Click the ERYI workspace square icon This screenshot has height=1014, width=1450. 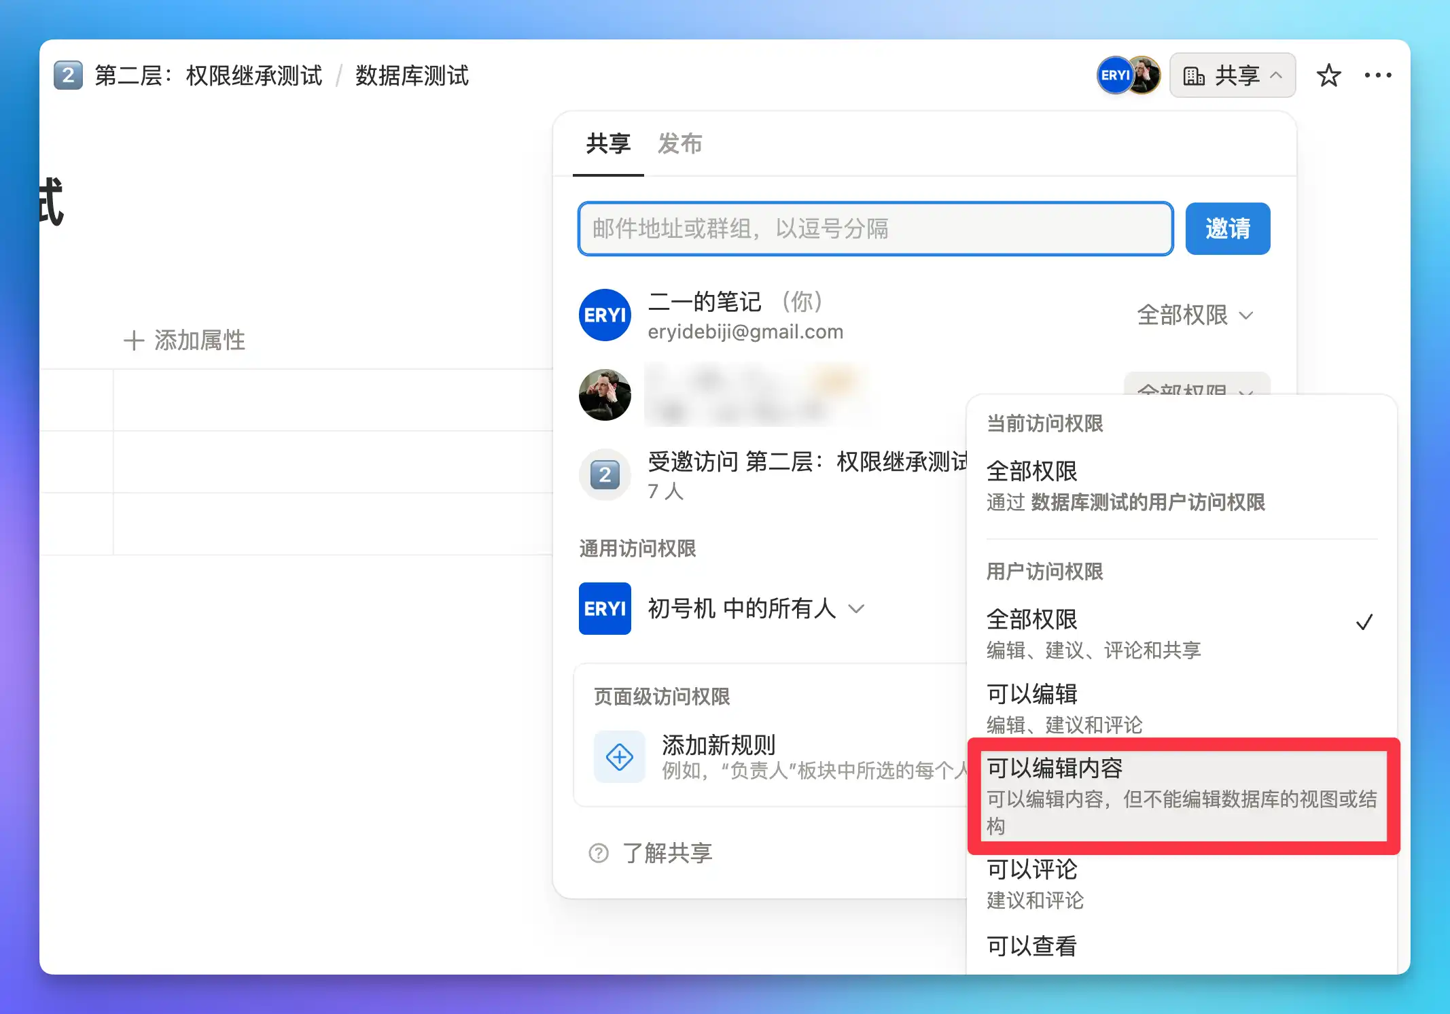coord(605,608)
